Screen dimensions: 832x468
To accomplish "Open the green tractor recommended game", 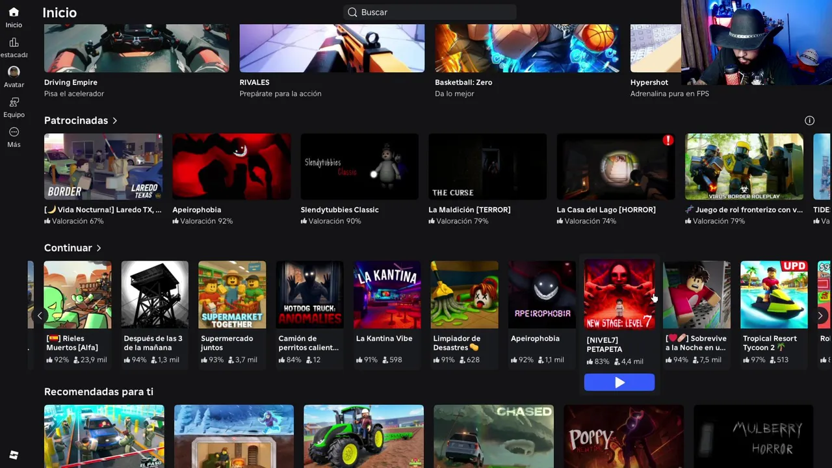I will (363, 436).
